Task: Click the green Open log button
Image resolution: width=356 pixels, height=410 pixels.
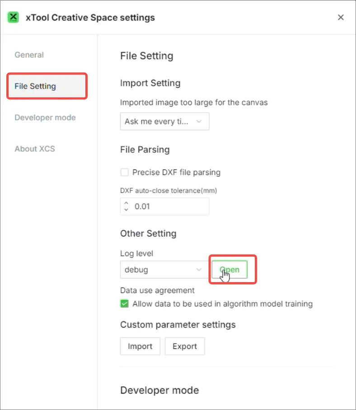Action: coord(230,269)
